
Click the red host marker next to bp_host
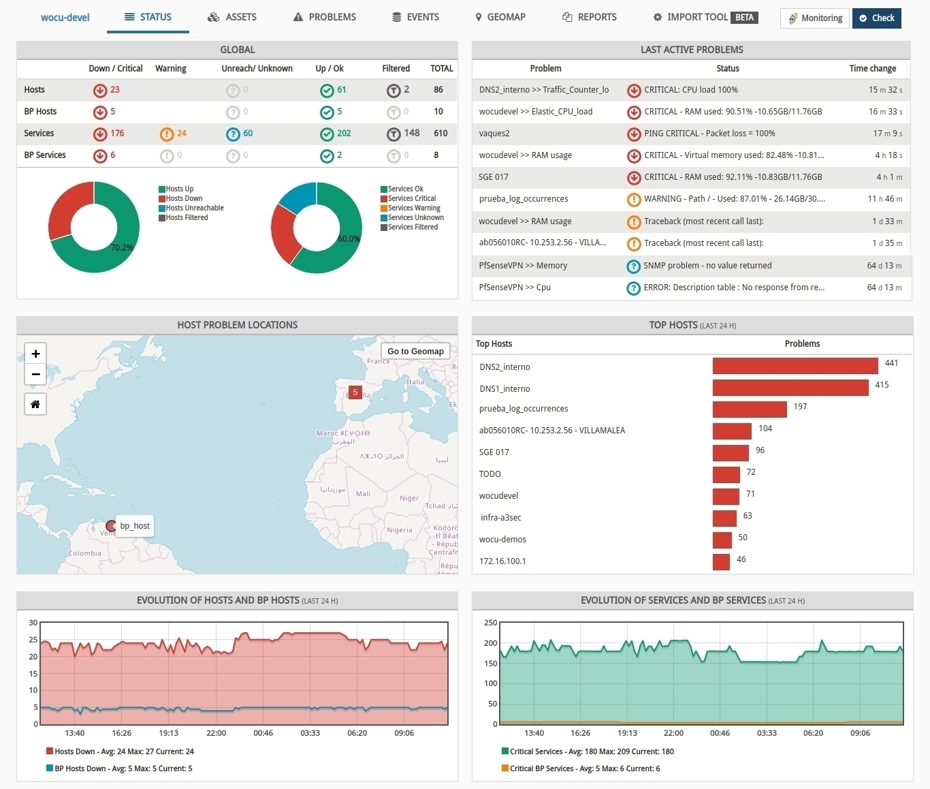[x=111, y=525]
